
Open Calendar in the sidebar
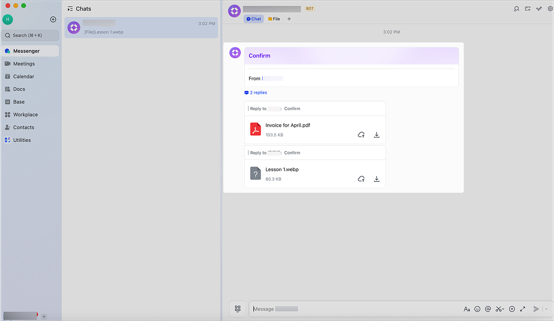[x=24, y=77]
